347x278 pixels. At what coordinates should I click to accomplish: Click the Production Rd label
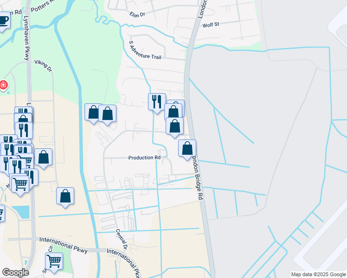(144, 158)
